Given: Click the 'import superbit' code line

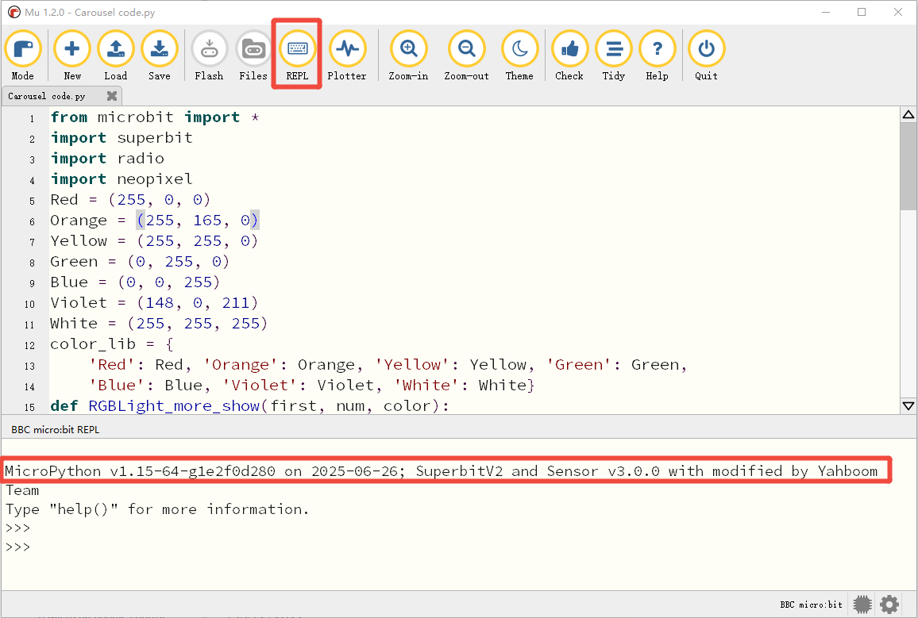Looking at the screenshot, I should coord(121,138).
